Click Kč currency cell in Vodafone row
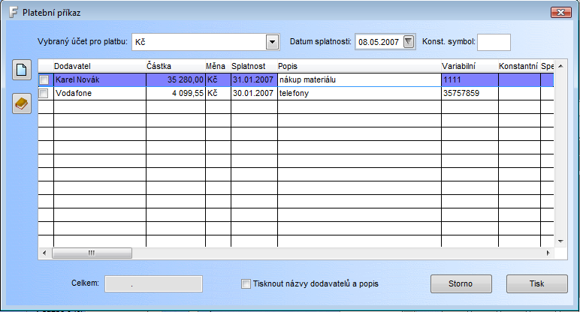The width and height of the screenshot is (580, 312). [218, 94]
